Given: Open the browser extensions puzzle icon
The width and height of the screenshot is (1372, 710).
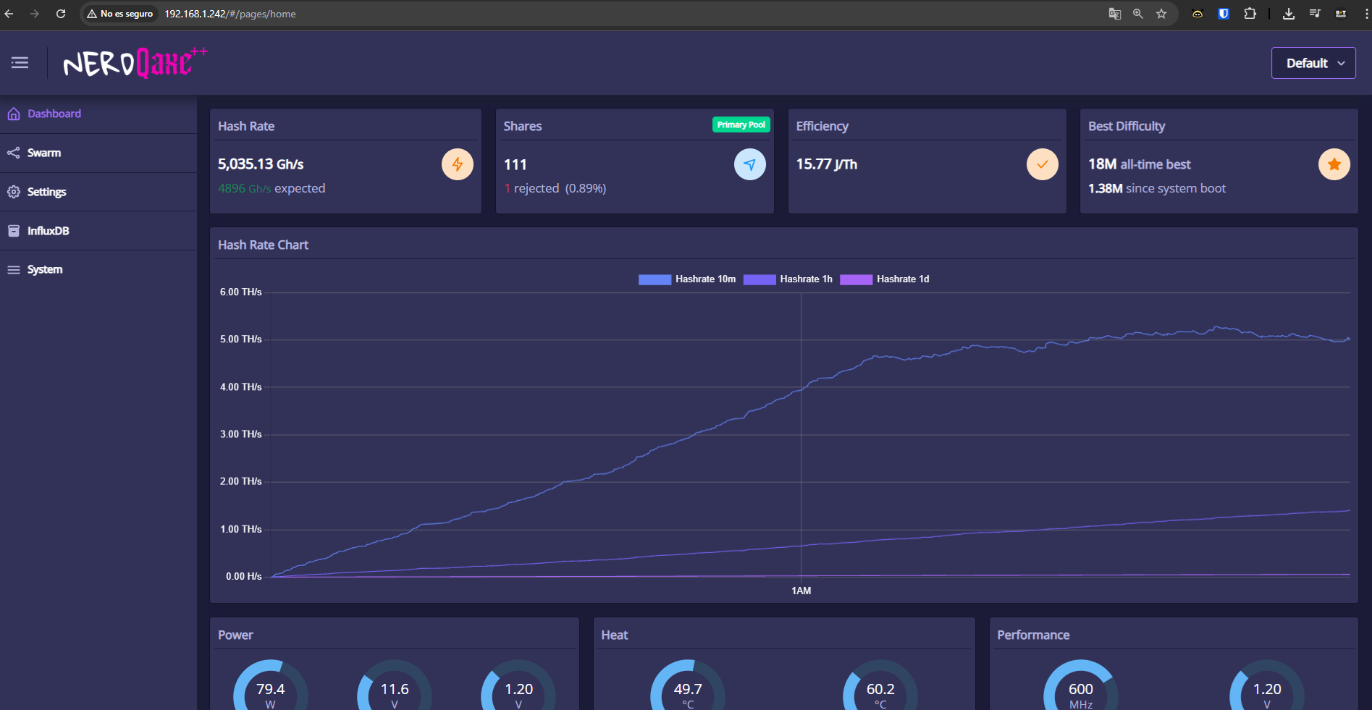Looking at the screenshot, I should 1250,14.
